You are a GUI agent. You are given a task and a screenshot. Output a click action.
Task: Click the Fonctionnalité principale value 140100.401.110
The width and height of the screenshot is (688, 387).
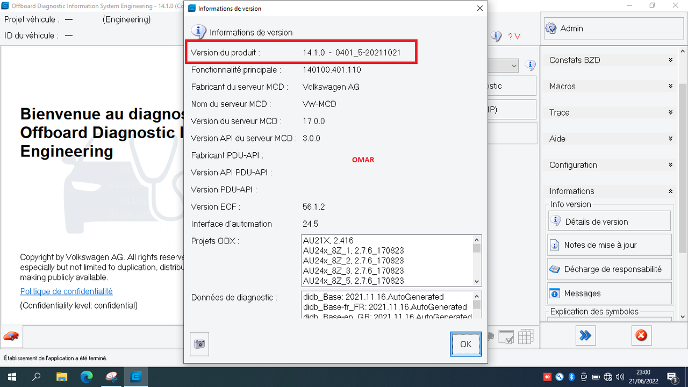(x=332, y=70)
